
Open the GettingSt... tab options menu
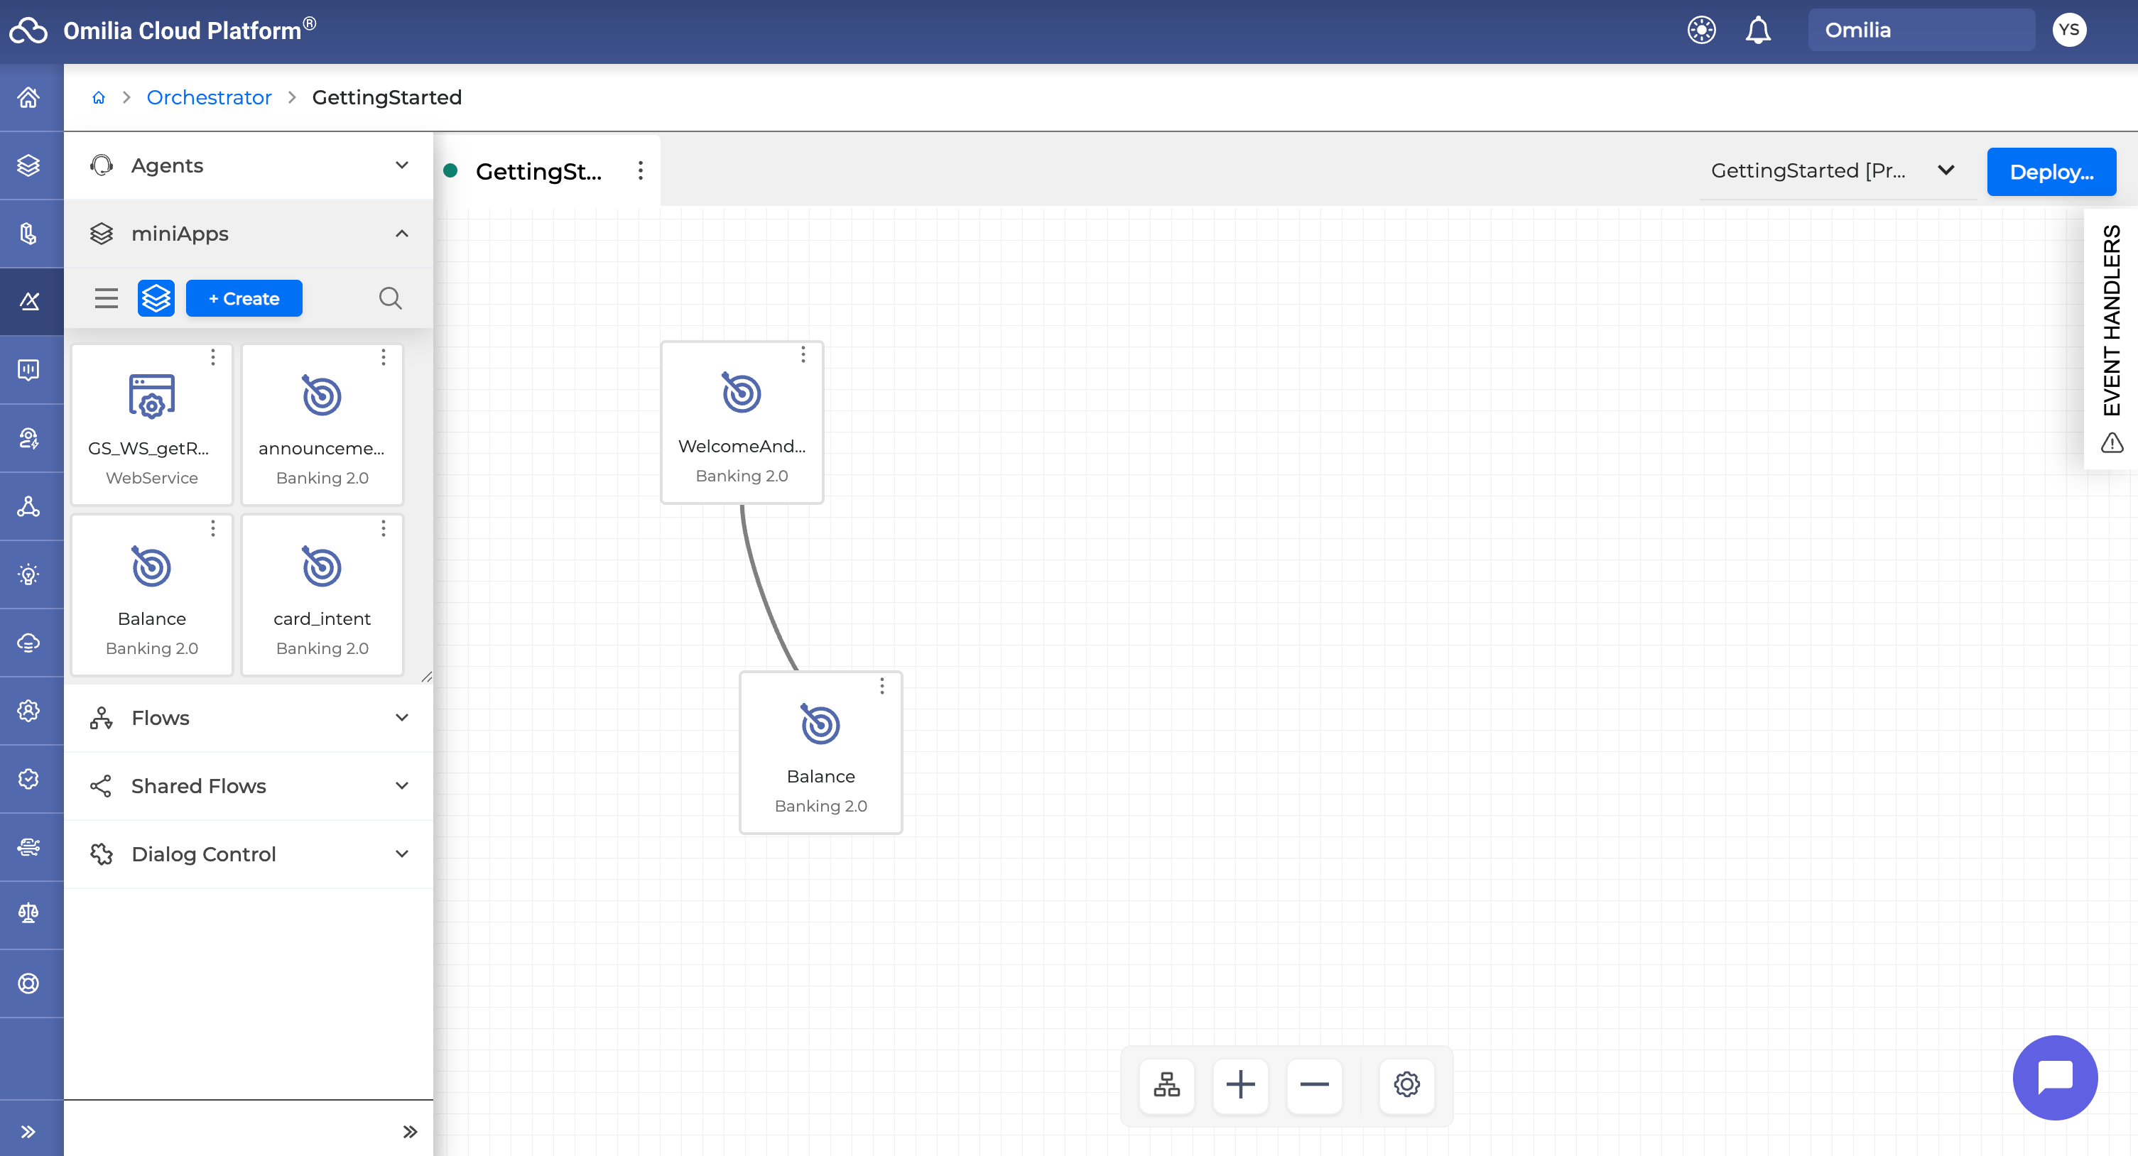coord(641,171)
